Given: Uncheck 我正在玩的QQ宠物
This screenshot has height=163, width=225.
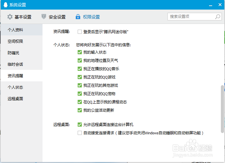Looking at the screenshot, I should coord(80,94).
